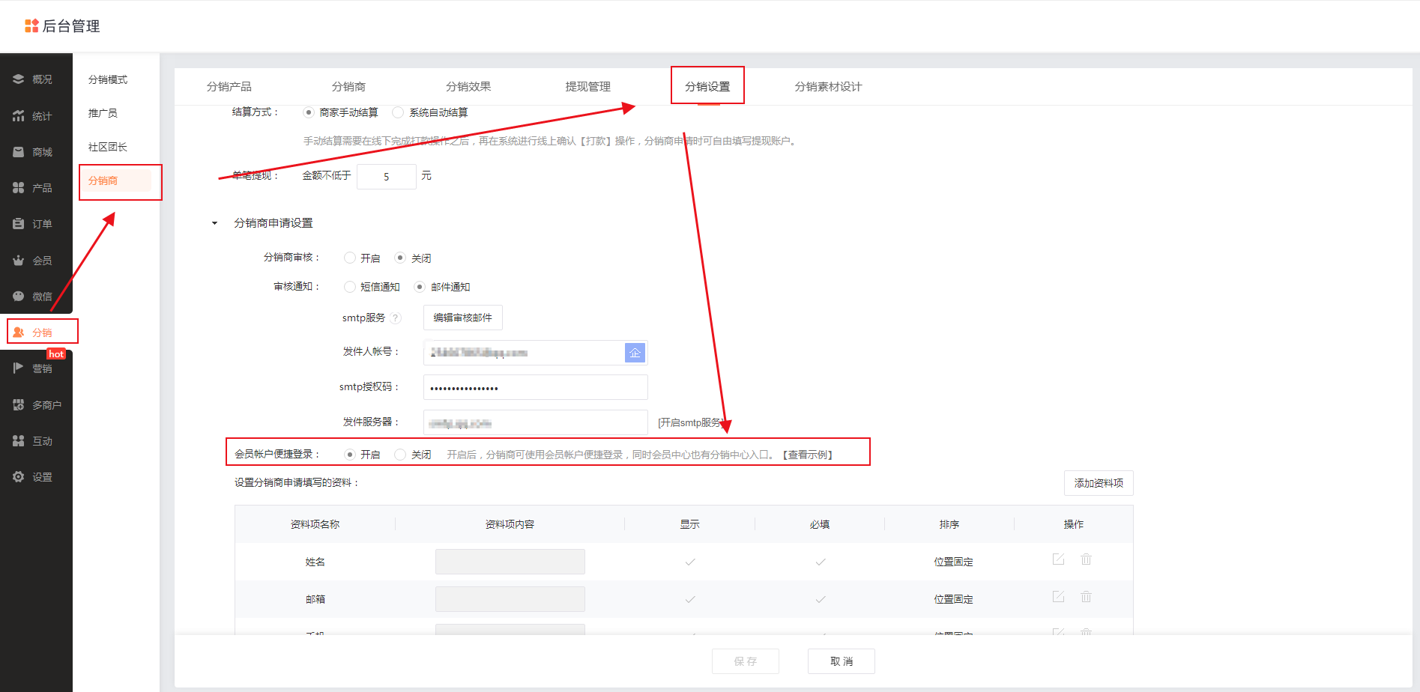The image size is (1420, 692).
Task: Switch to the 分销效果 tab
Action: pyautogui.click(x=468, y=87)
